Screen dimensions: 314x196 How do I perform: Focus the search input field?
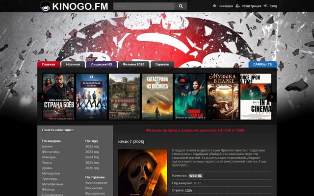tap(144, 6)
